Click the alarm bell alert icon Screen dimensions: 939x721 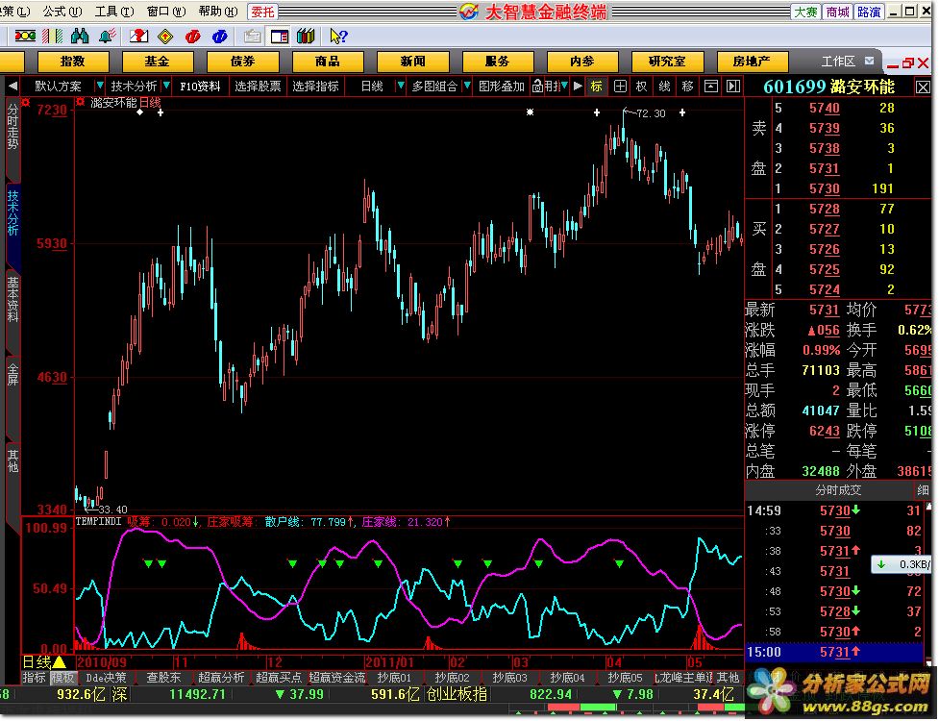tap(108, 37)
